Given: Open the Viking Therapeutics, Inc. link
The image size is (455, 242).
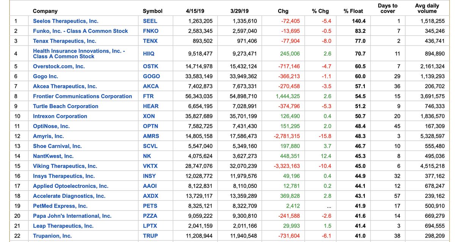Looking at the screenshot, I should [x=65, y=166].
